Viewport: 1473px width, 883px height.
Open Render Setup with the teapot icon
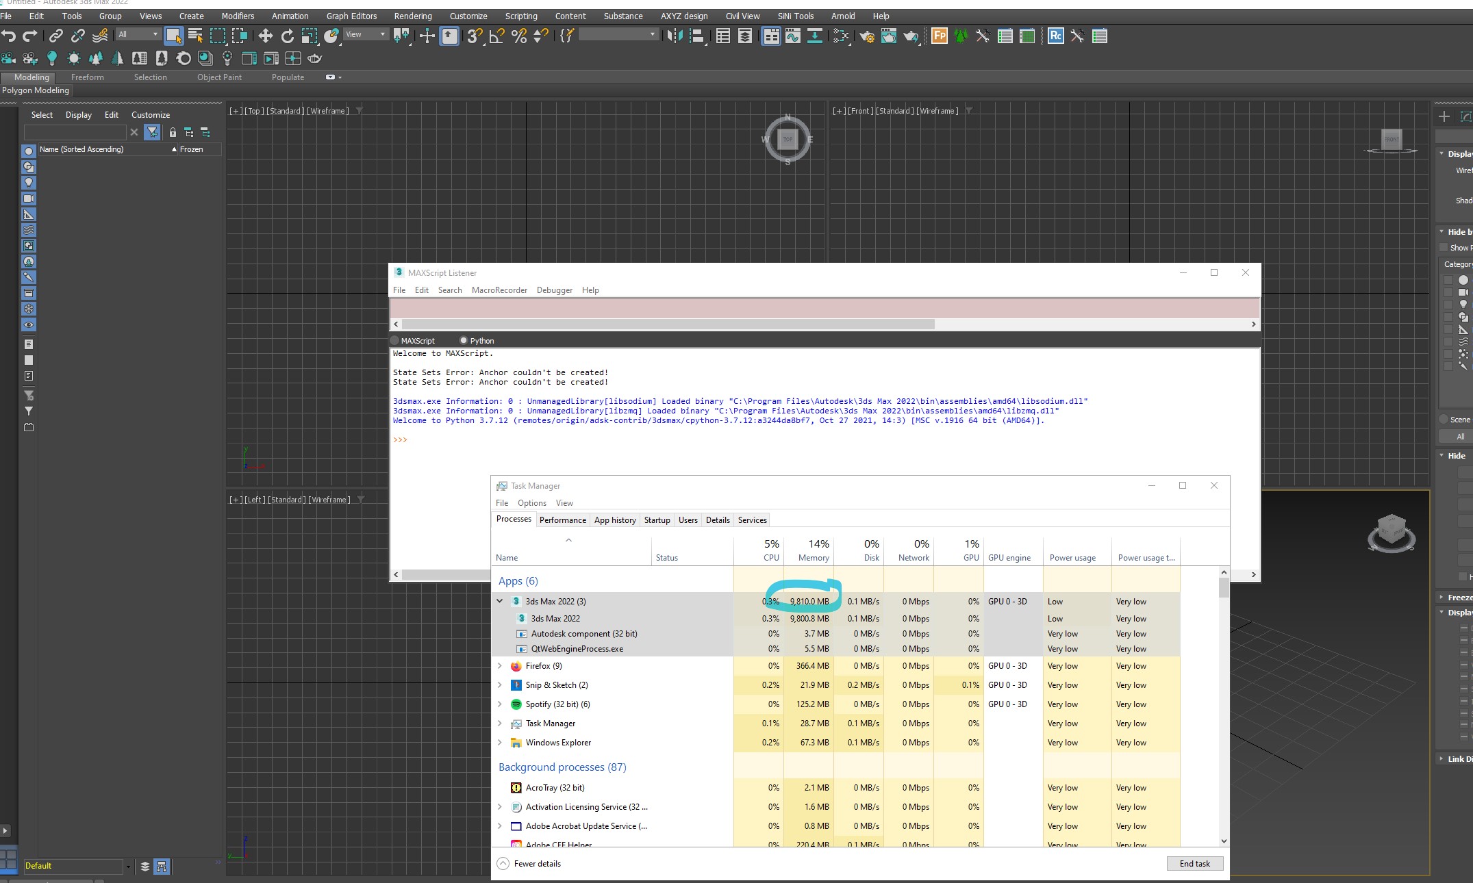pyautogui.click(x=867, y=36)
